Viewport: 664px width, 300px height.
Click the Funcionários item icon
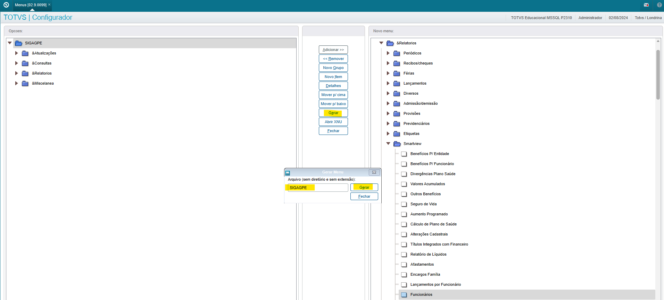tap(404, 294)
